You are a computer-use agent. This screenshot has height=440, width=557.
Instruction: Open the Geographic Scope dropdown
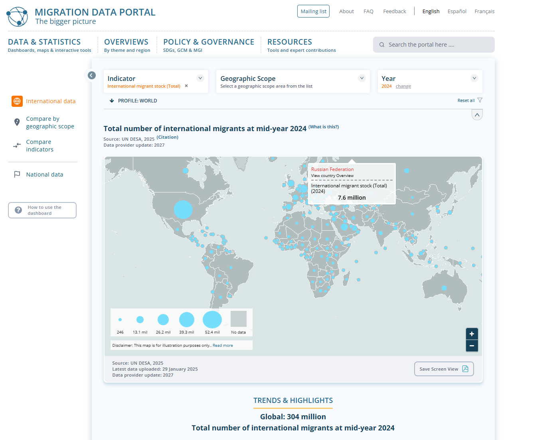click(x=362, y=78)
